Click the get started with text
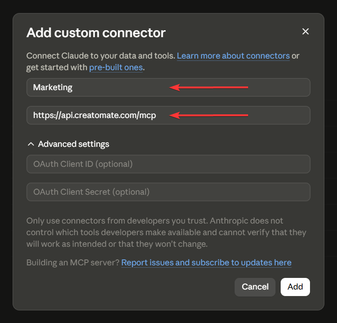The width and height of the screenshot is (337, 323). pos(57,67)
